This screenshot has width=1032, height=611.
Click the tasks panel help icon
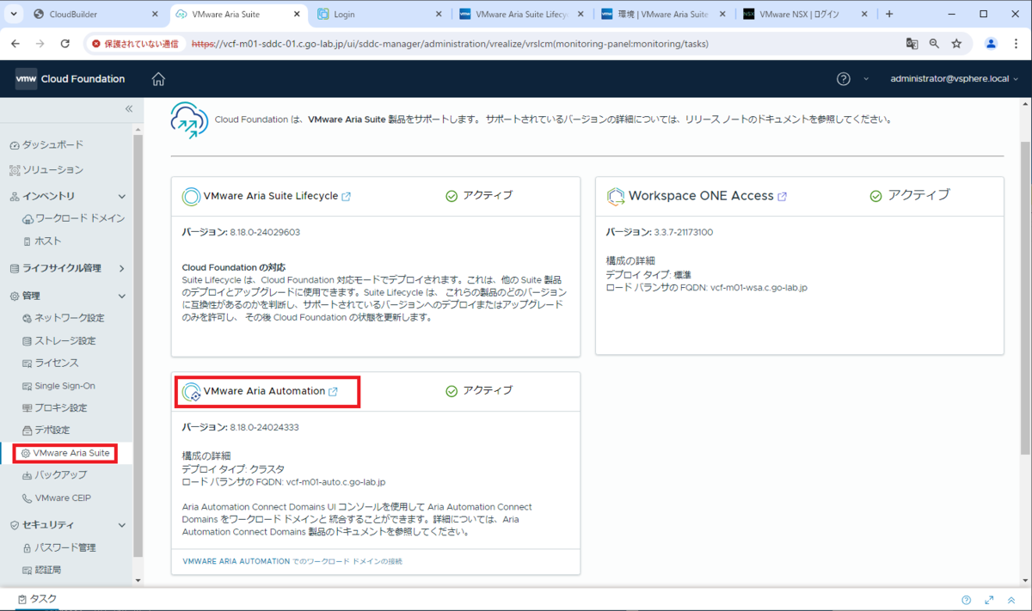tap(967, 600)
